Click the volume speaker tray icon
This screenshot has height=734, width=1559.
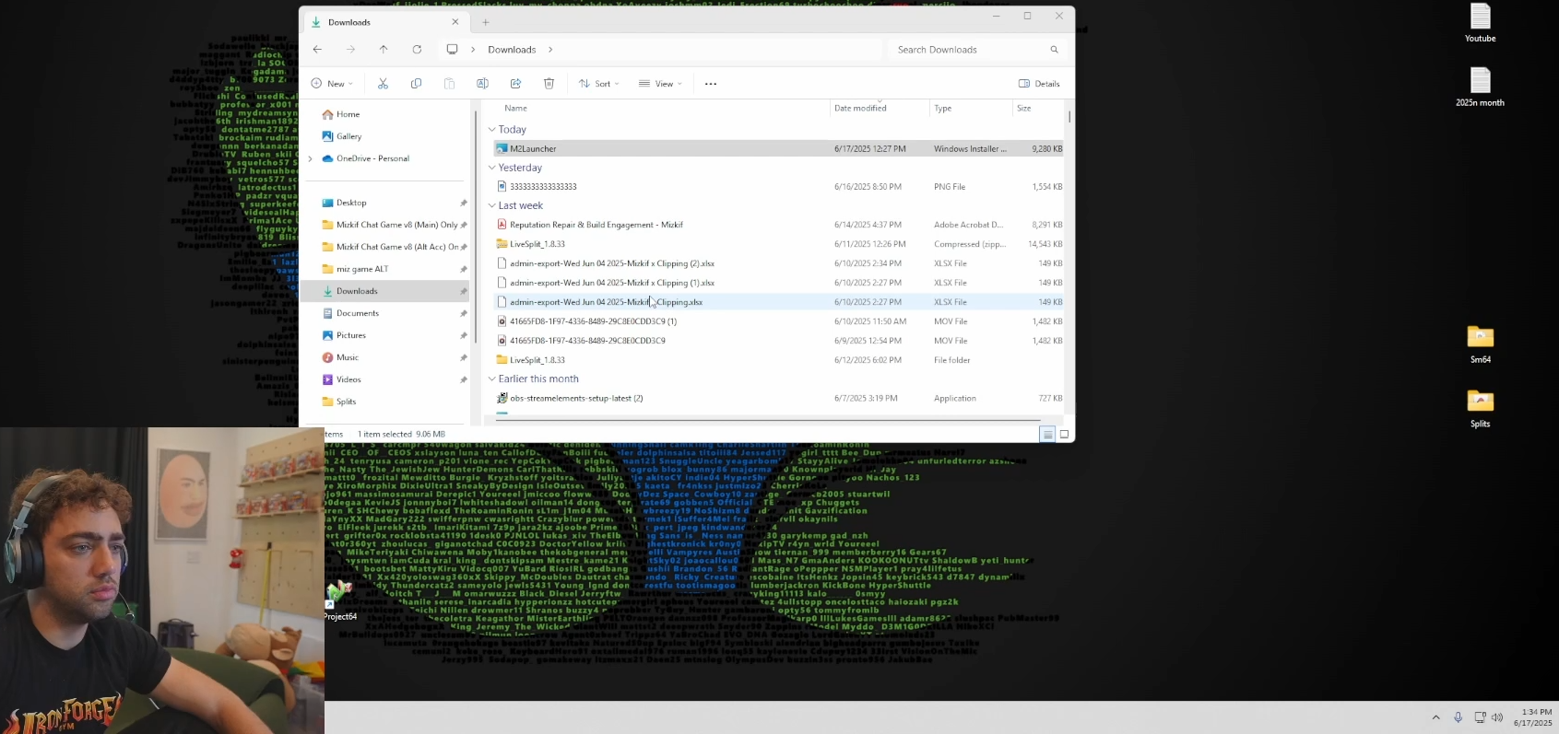point(1497,717)
